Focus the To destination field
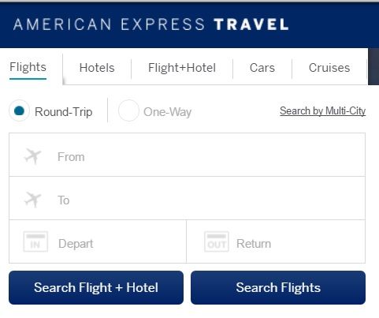The width and height of the screenshot is (379, 318). [x=187, y=198]
